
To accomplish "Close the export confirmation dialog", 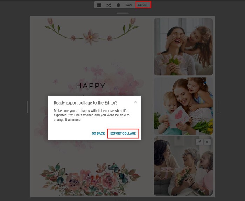I will click(135, 102).
